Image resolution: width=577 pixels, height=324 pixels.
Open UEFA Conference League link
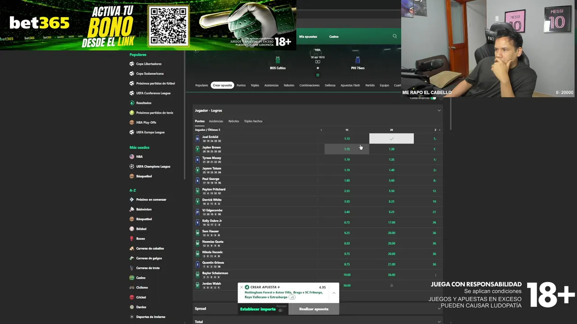153,93
